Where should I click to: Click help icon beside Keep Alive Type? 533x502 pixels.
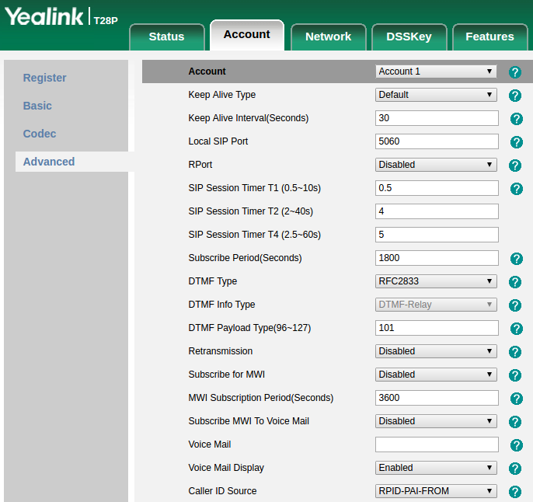514,96
